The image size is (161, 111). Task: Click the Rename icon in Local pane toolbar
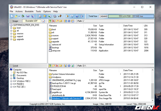[x=61, y=66]
